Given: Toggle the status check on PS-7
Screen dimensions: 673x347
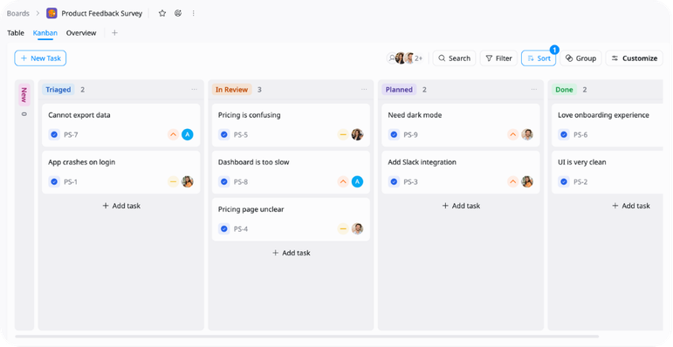Looking at the screenshot, I should 54,134.
